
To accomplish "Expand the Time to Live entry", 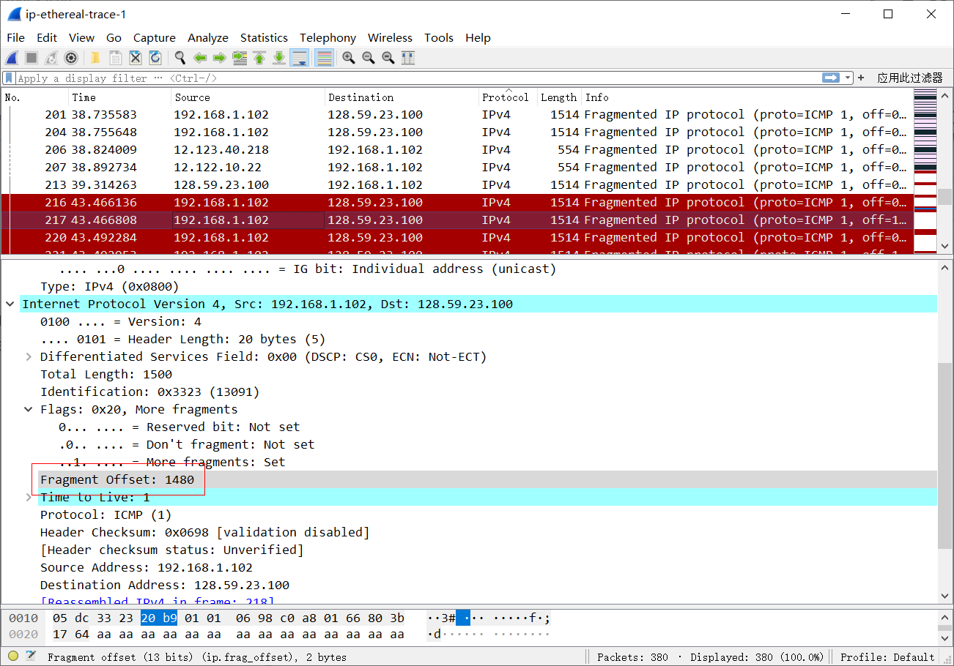I will [29, 497].
